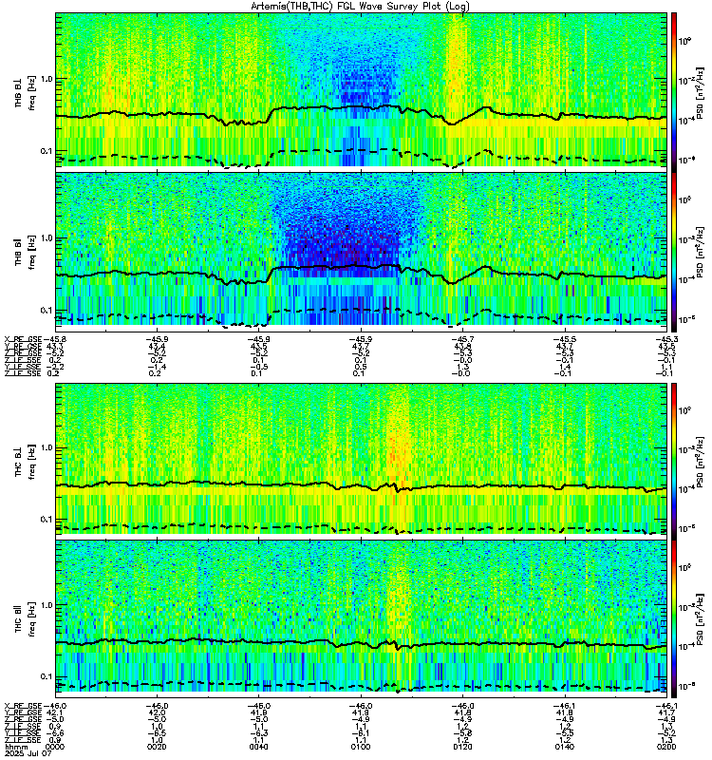Image resolution: width=712 pixels, height=760 pixels.
Task: Click the 'PSD [nT²/Hz]' label of the THB B∥ color bar
Action: point(700,252)
